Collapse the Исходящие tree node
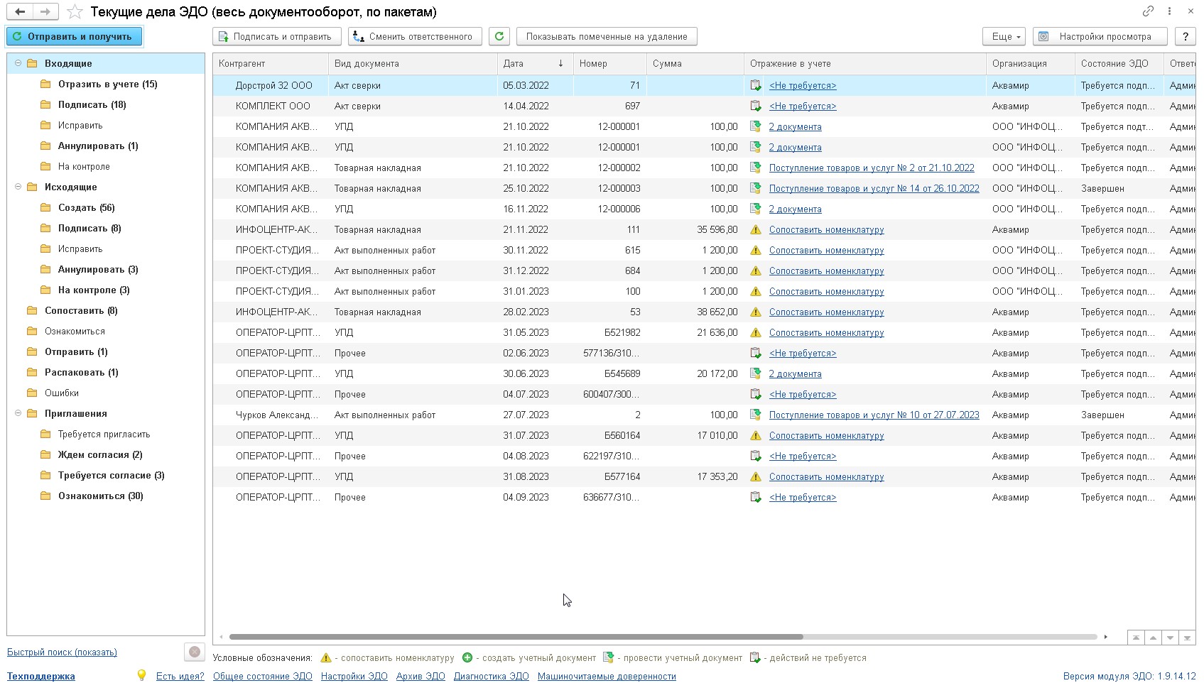 pyautogui.click(x=18, y=187)
